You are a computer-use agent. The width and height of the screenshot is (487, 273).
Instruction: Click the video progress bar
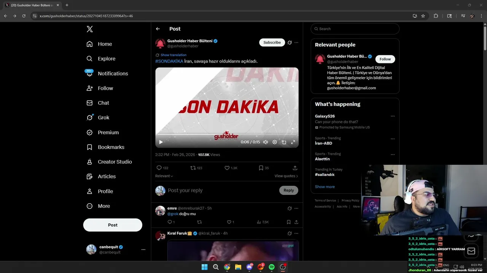[227, 135]
